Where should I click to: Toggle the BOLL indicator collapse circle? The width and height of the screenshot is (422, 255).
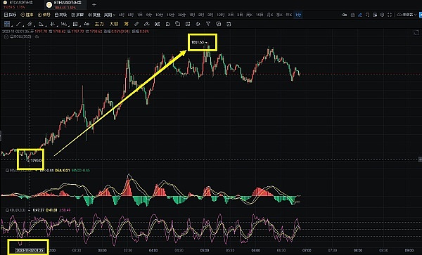coord(6,37)
